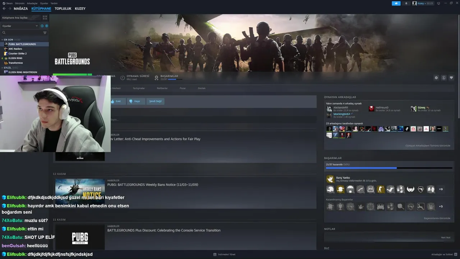Open the Pazar game tab
Viewport: 460px width, 259px height.
click(x=183, y=88)
